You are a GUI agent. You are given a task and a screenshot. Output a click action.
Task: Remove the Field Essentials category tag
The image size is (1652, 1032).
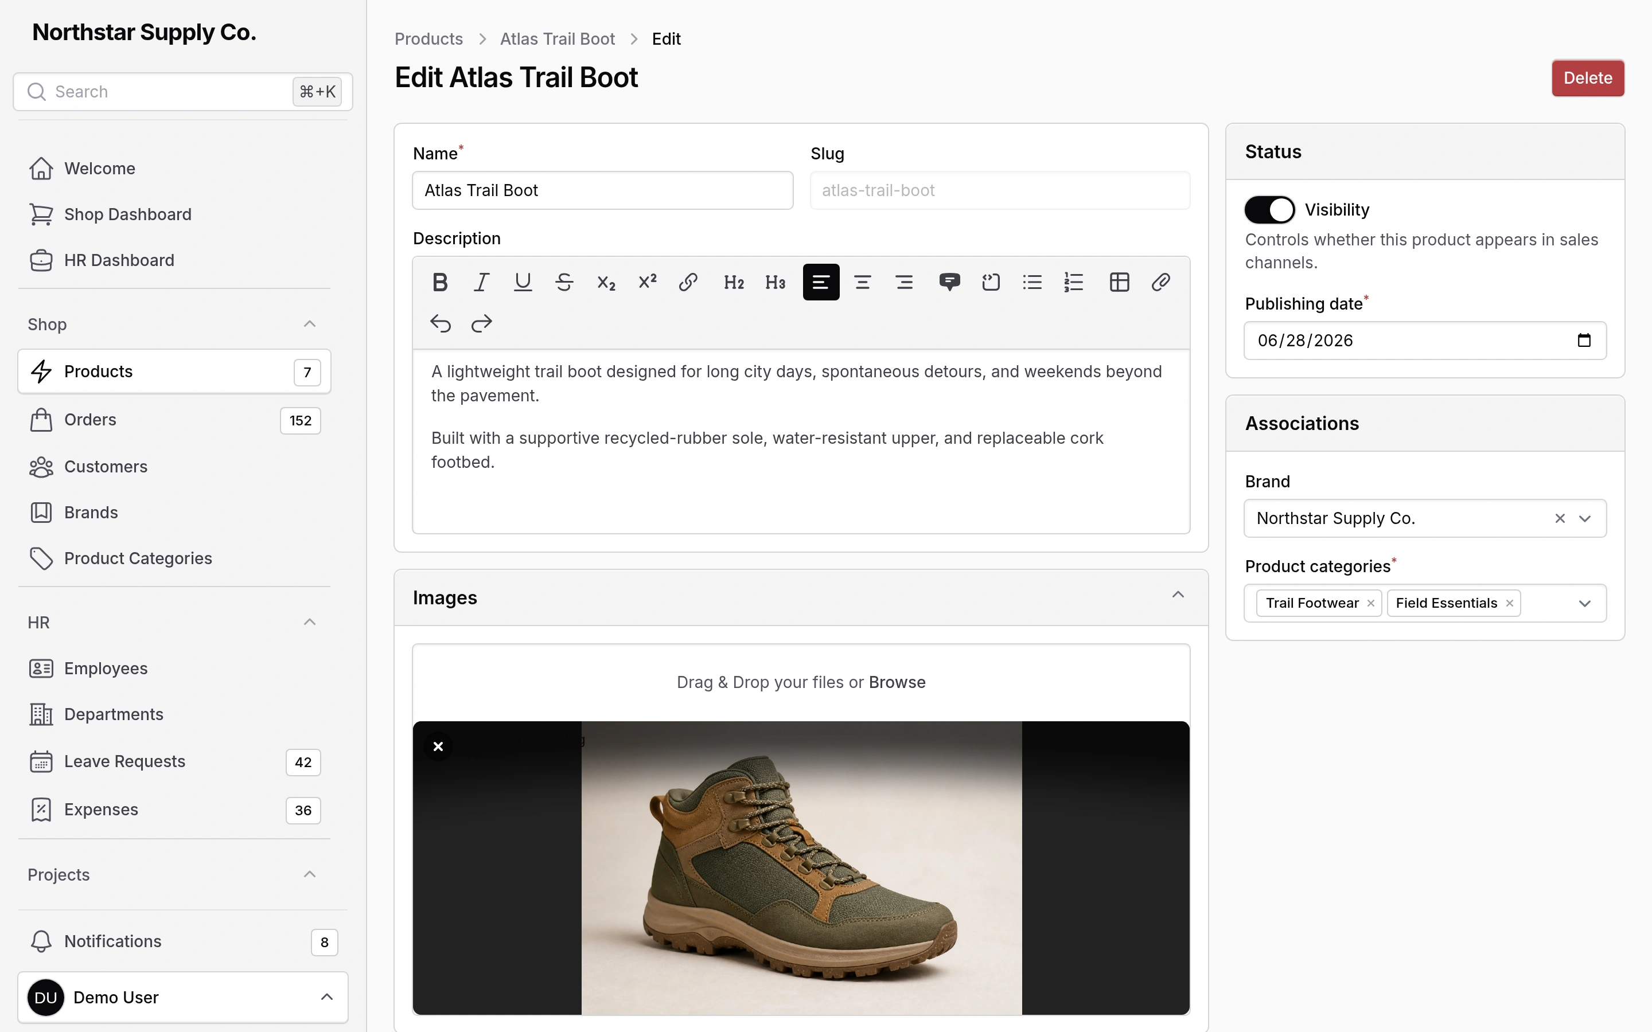pos(1509,603)
